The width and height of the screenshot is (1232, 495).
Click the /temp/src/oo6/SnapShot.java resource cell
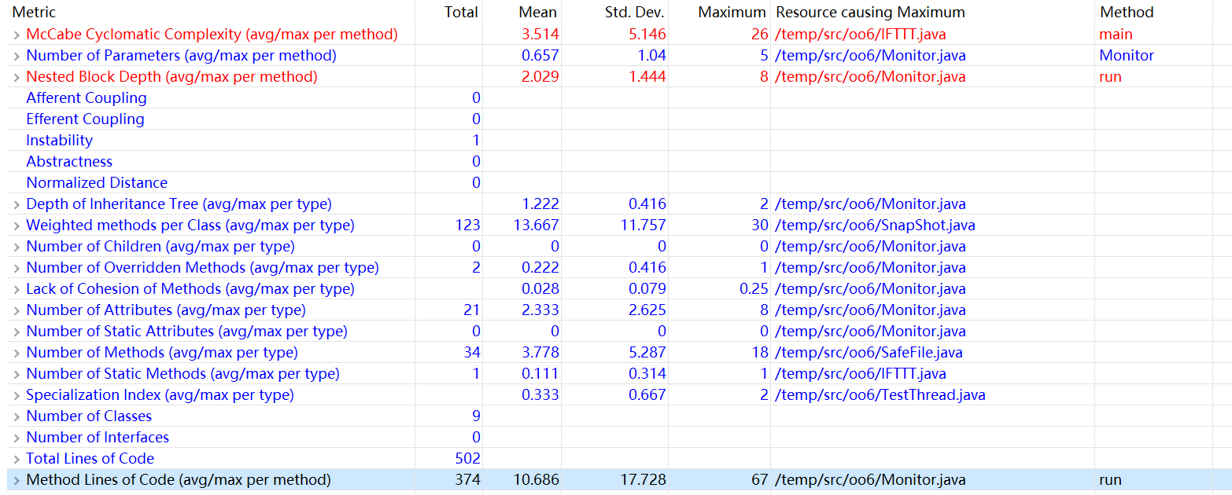[875, 225]
